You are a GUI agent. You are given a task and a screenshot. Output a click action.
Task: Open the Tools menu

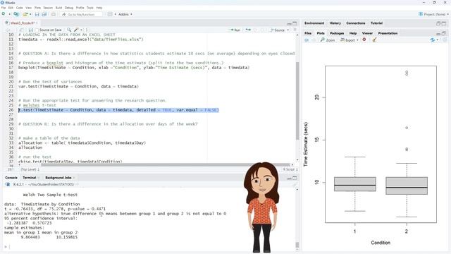90,8
